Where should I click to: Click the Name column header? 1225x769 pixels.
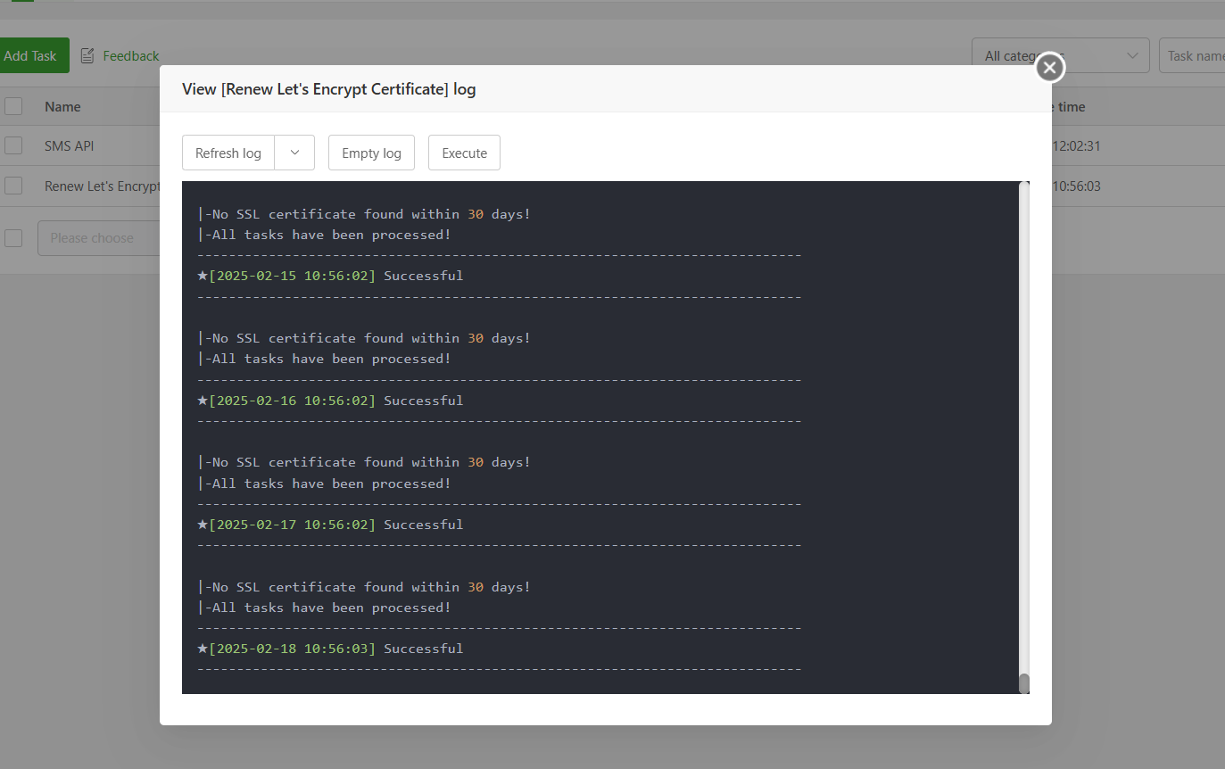pos(62,107)
